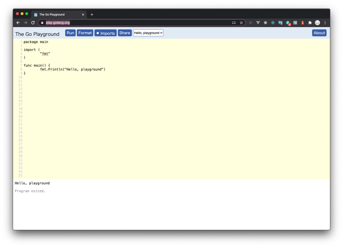Screen dimensions: 343x247
Task: Open the Lighthouse extension
Action: 303,23
